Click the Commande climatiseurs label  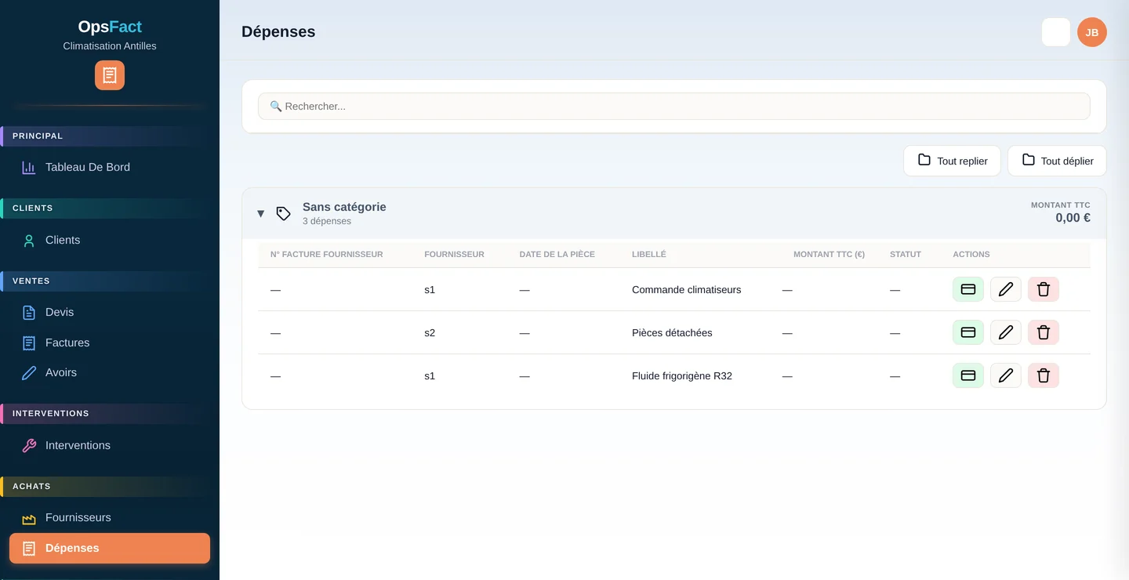pyautogui.click(x=686, y=289)
